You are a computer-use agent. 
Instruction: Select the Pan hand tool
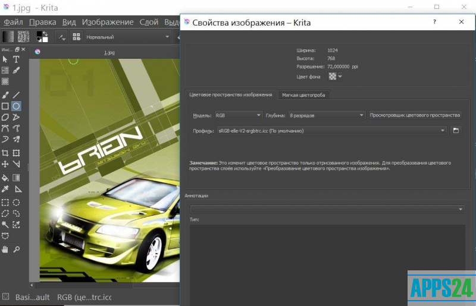[5, 250]
